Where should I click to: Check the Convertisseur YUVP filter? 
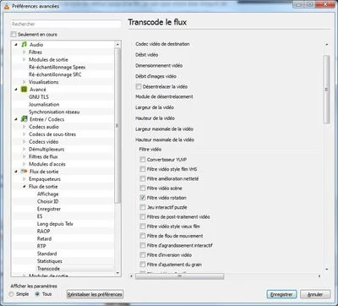(143, 160)
